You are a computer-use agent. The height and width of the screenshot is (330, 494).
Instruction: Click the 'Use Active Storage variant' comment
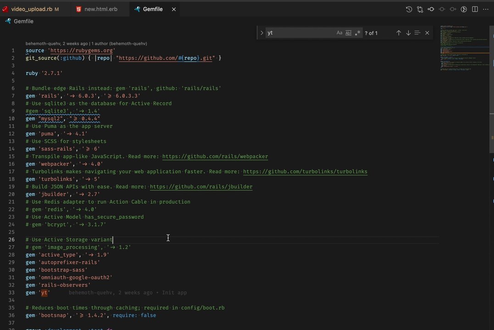(69, 240)
